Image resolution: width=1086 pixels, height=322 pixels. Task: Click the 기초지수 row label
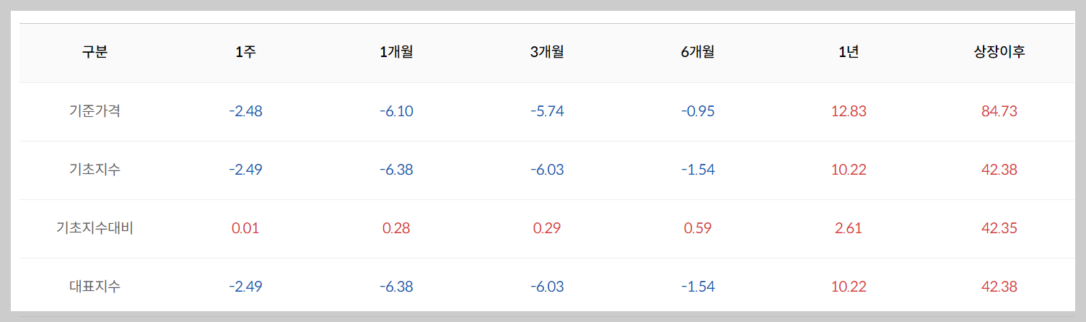pyautogui.click(x=95, y=170)
